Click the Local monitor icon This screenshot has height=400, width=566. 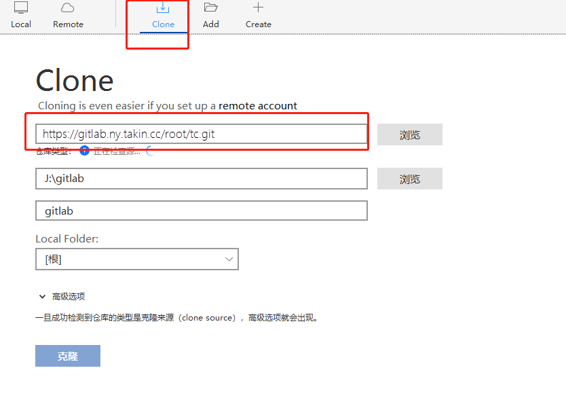[x=20, y=8]
